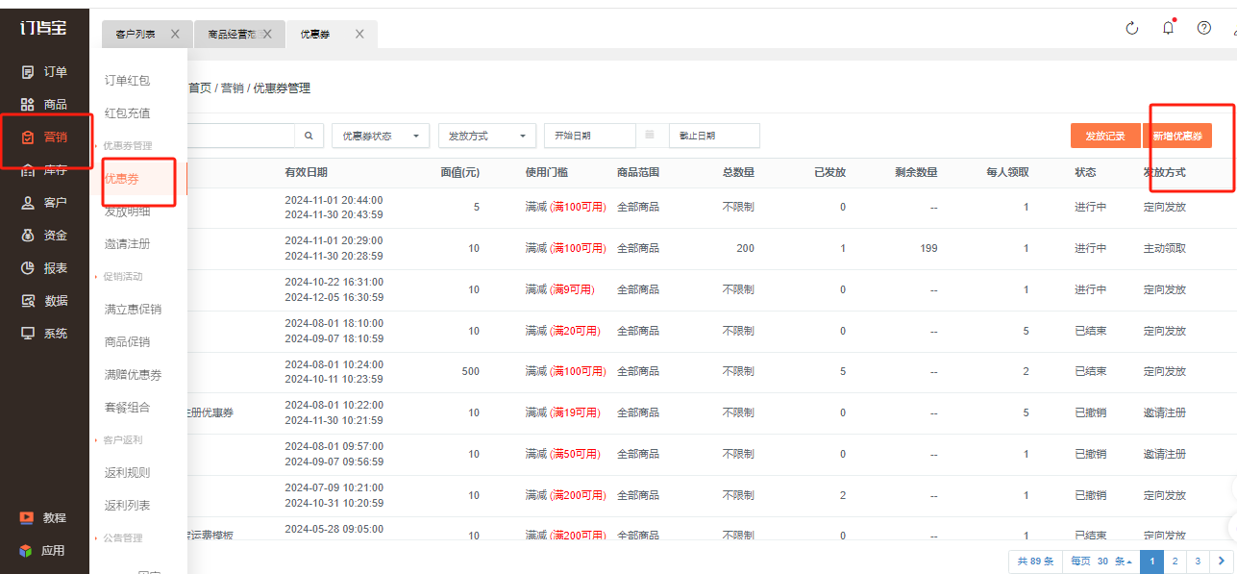
Task: Click the 订单 (Orders) sidebar icon
Action: (29, 72)
